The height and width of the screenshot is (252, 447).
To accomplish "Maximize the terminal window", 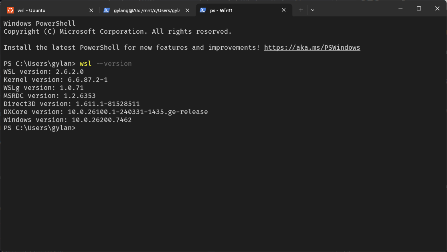I will pyautogui.click(x=419, y=8).
